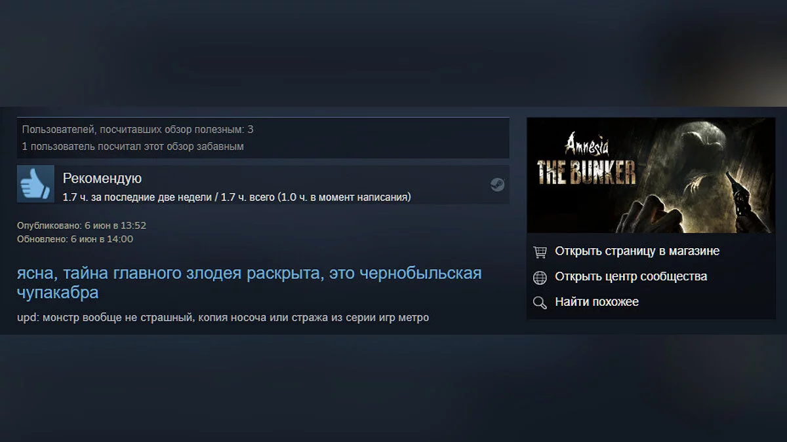Select 'Найти похожее' link
The image size is (787, 442).
coord(597,302)
